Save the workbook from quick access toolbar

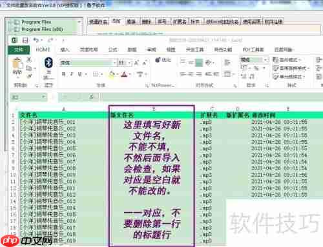[25, 40]
